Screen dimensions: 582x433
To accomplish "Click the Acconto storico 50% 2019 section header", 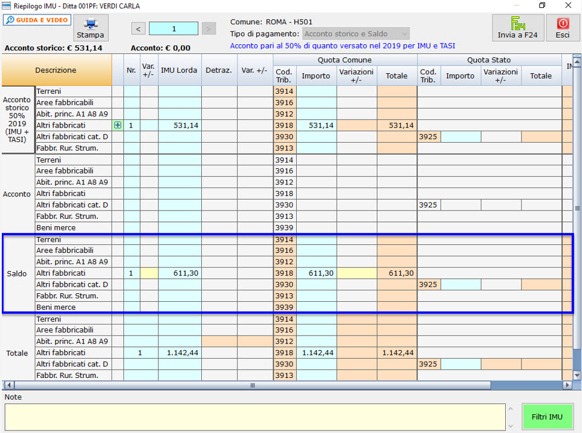I will [18, 120].
